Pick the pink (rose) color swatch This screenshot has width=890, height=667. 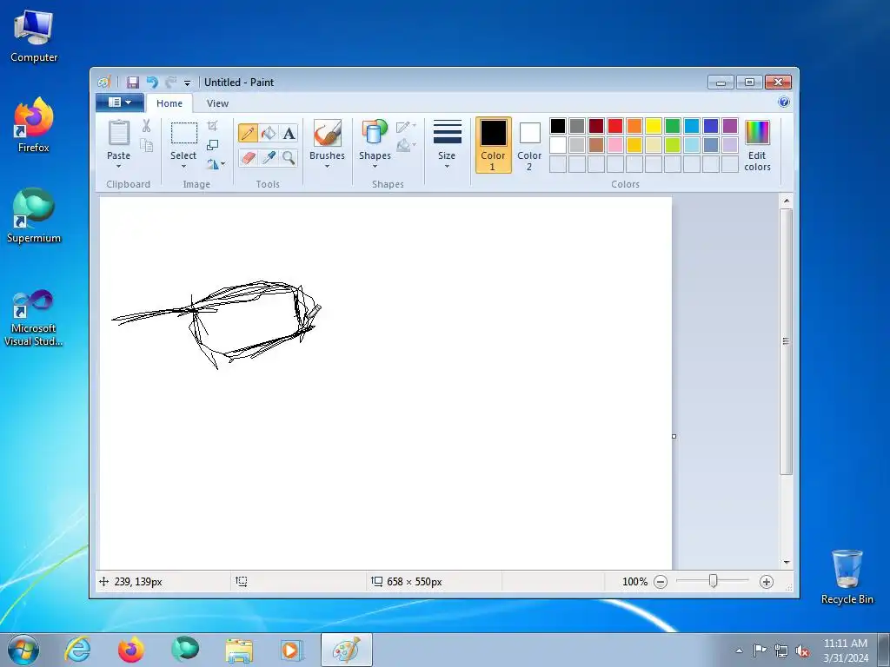point(615,145)
